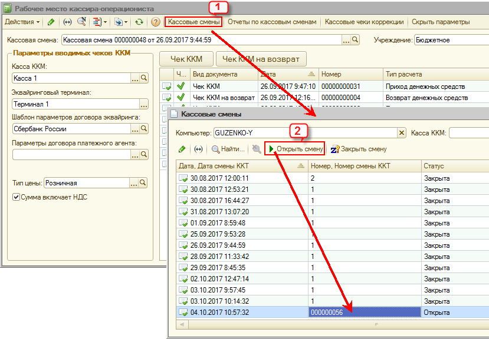Click the magnifier icon next to Касса 1
Screen dimensions: 489x339
[x=144, y=78]
